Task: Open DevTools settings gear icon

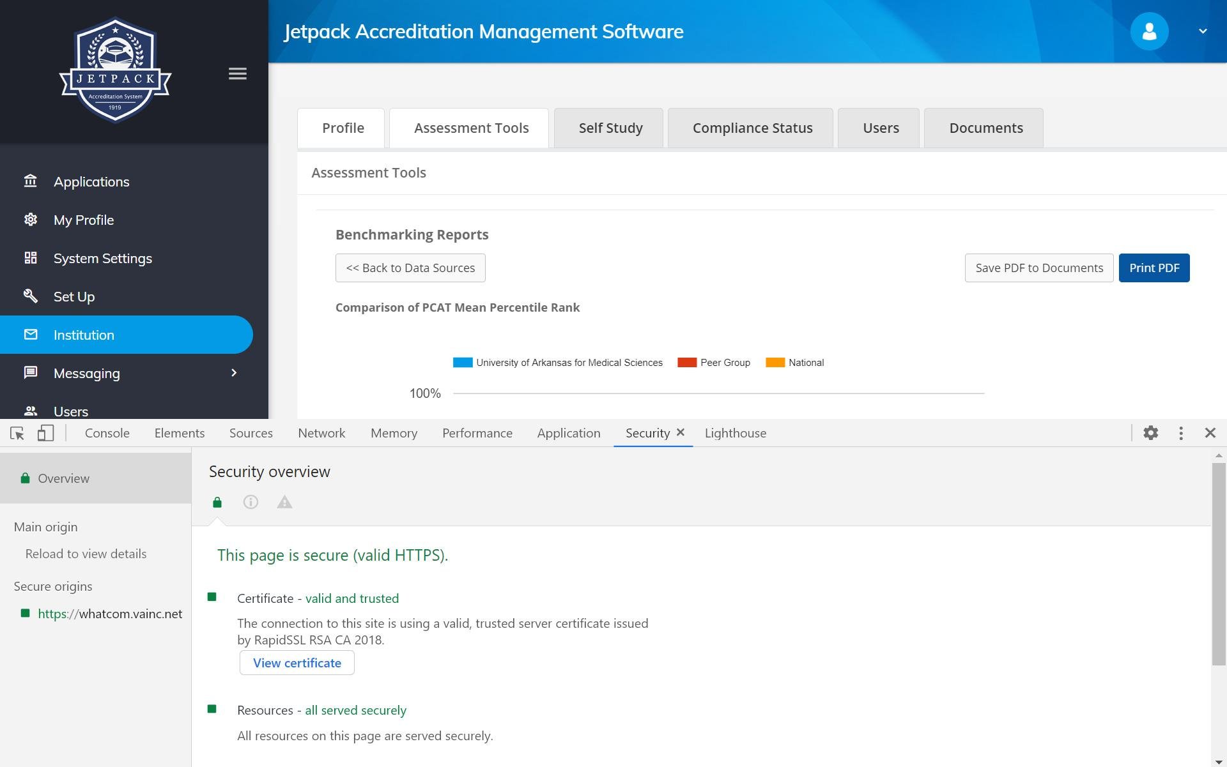Action: 1150,433
